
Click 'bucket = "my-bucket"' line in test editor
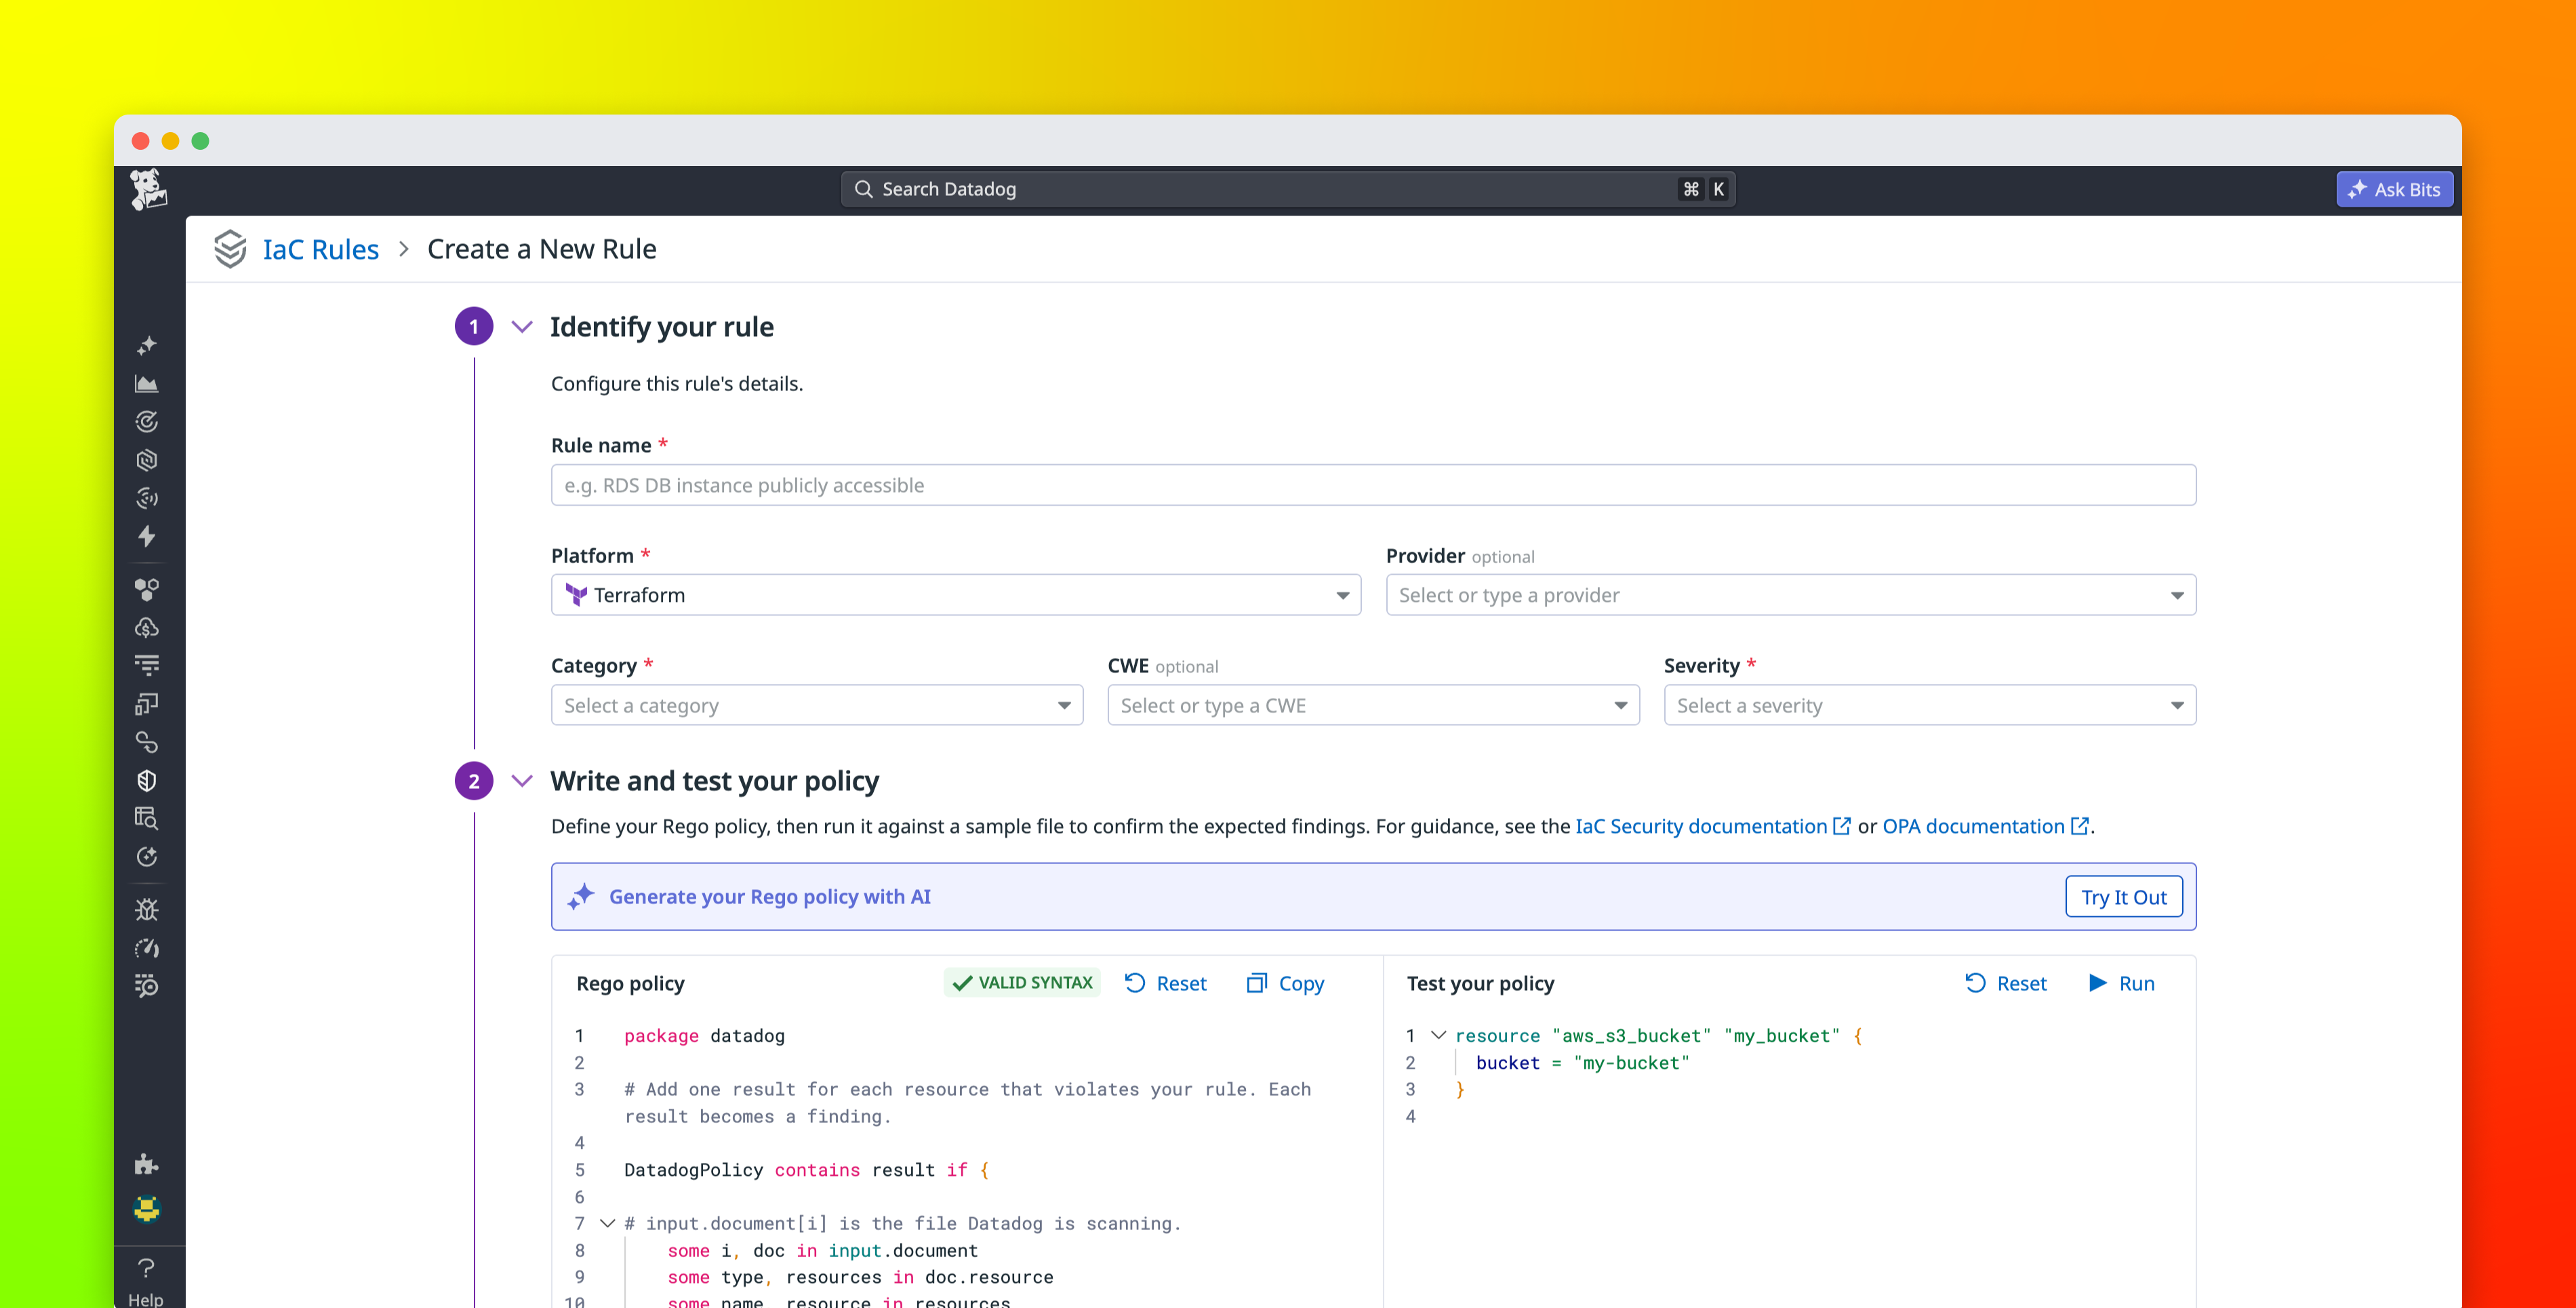pyautogui.click(x=1583, y=1063)
